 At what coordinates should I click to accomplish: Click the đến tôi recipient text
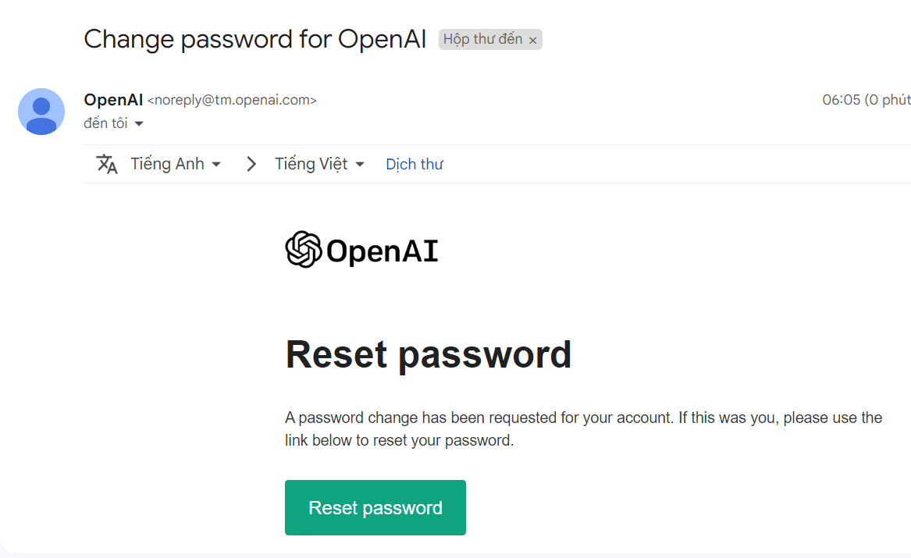click(105, 123)
